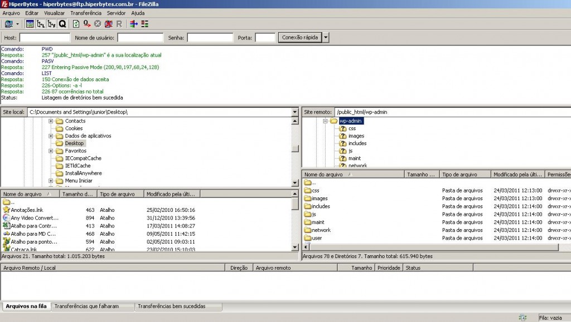Select the network folder in remote file list
Image resolution: width=571 pixels, height=322 pixels.
321,230
